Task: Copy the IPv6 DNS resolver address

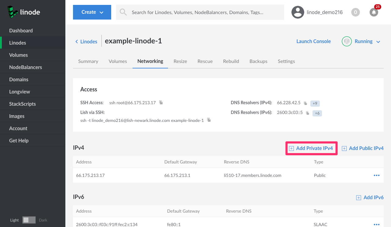Action: click(x=308, y=113)
